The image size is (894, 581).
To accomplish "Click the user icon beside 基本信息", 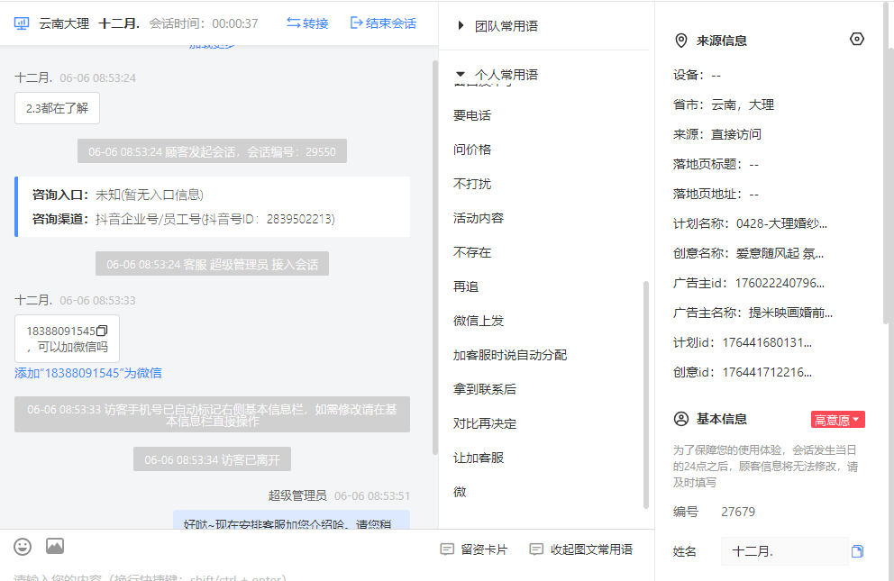I will coord(680,419).
